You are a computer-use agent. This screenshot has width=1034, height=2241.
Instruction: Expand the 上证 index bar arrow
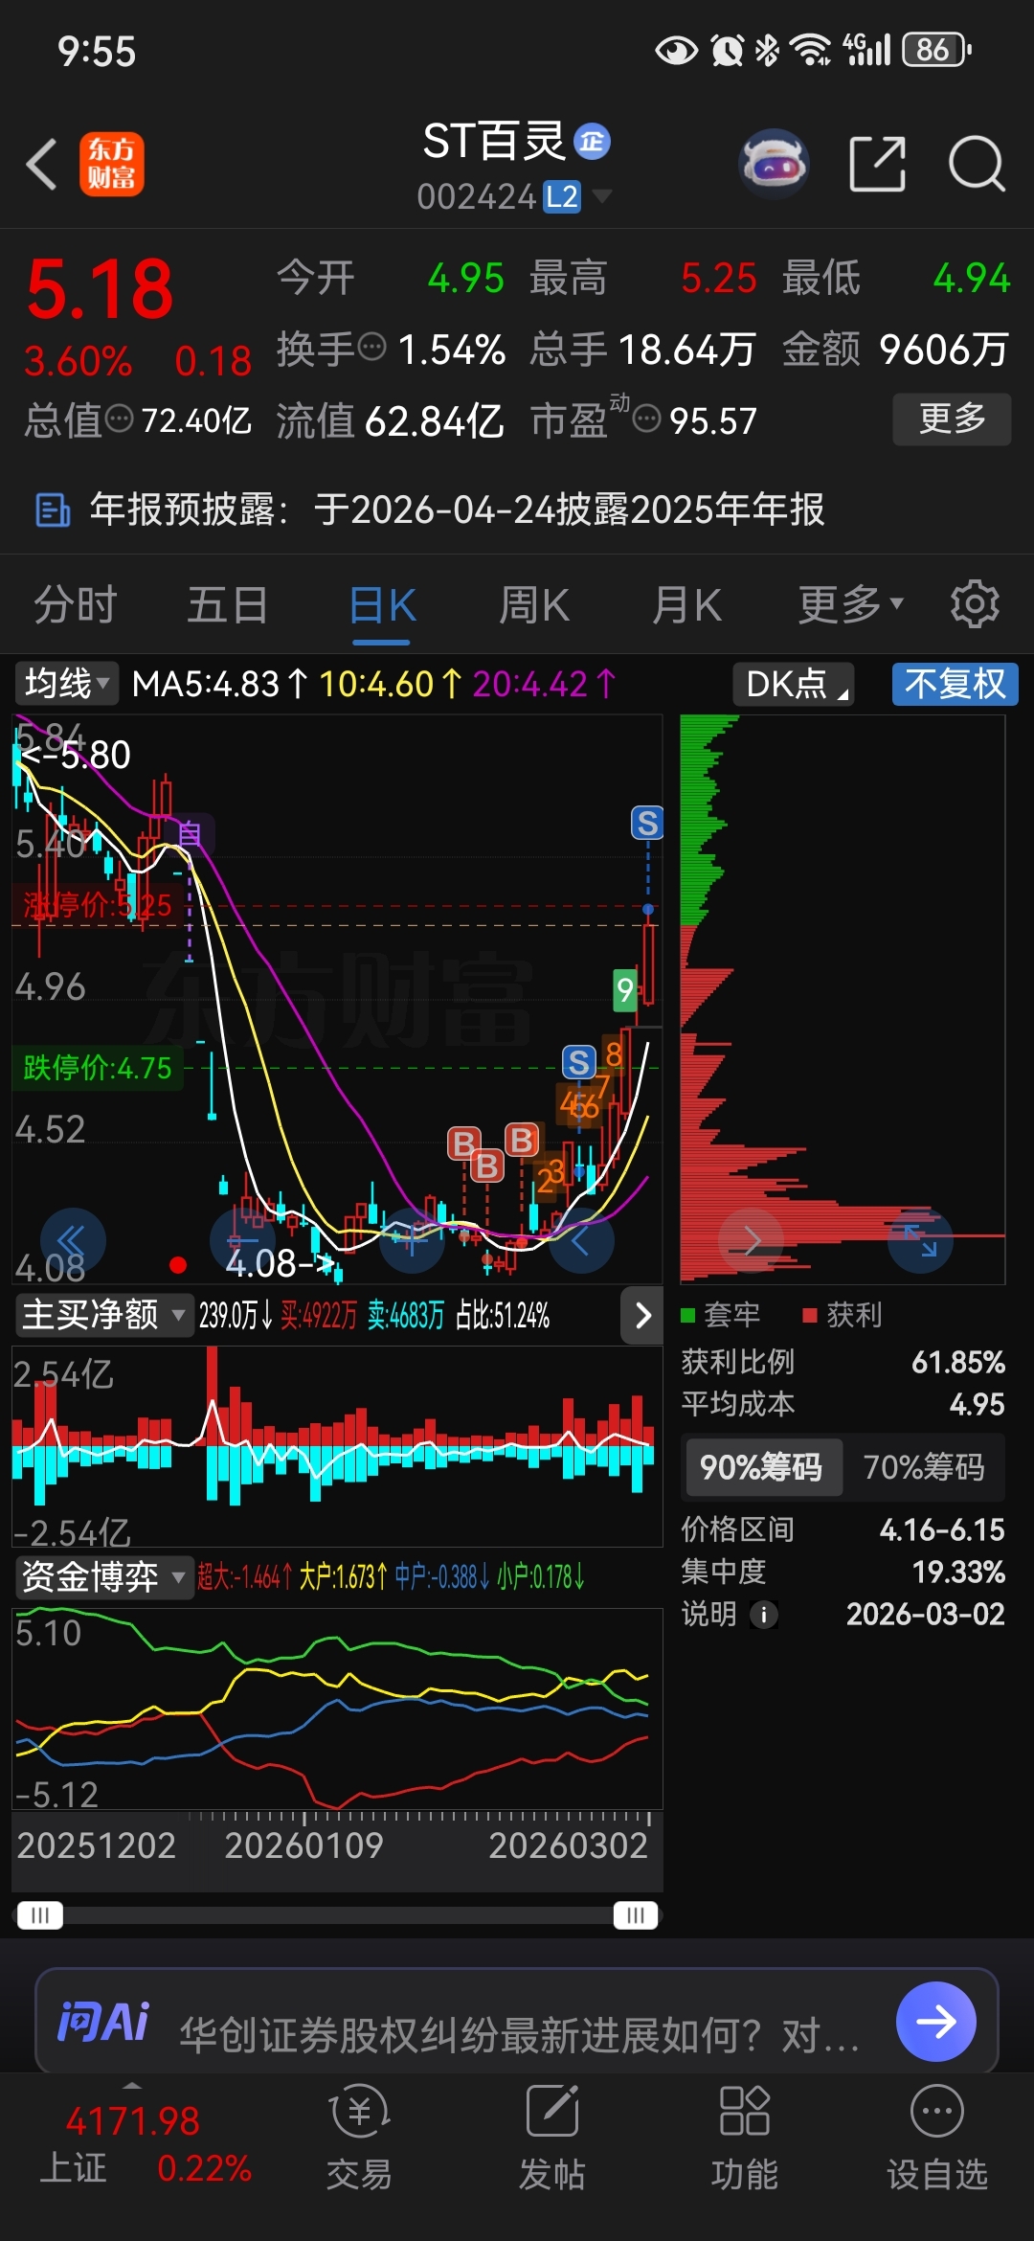point(132,2086)
